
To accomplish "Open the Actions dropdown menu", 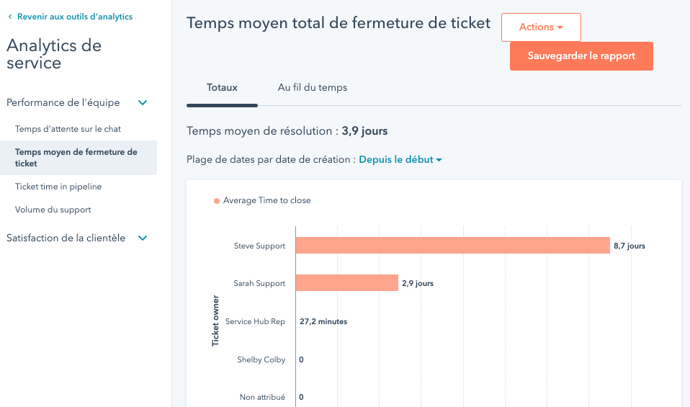I will pos(541,27).
